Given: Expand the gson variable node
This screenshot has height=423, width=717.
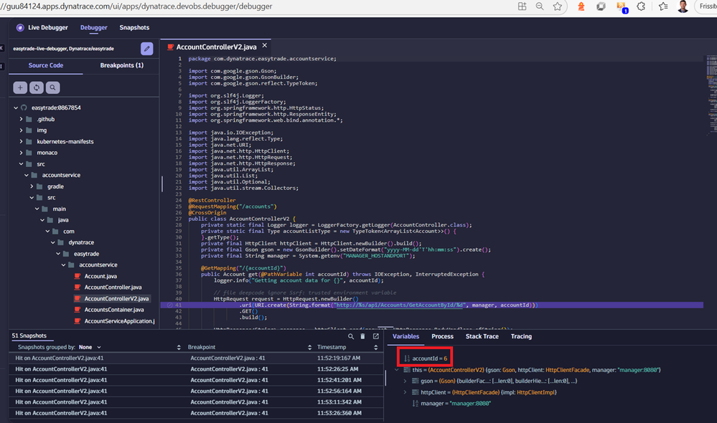Looking at the screenshot, I should click(x=405, y=381).
